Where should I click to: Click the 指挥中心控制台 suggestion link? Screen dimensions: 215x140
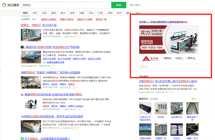click(49, 19)
